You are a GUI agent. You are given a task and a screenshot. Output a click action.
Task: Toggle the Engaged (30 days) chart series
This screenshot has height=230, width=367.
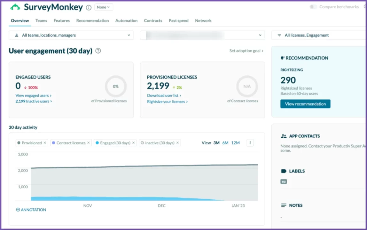[113, 143]
